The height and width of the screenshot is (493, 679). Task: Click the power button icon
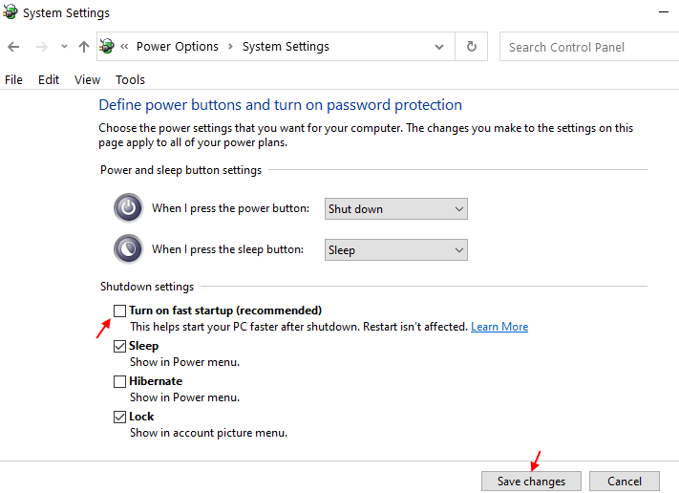point(127,208)
